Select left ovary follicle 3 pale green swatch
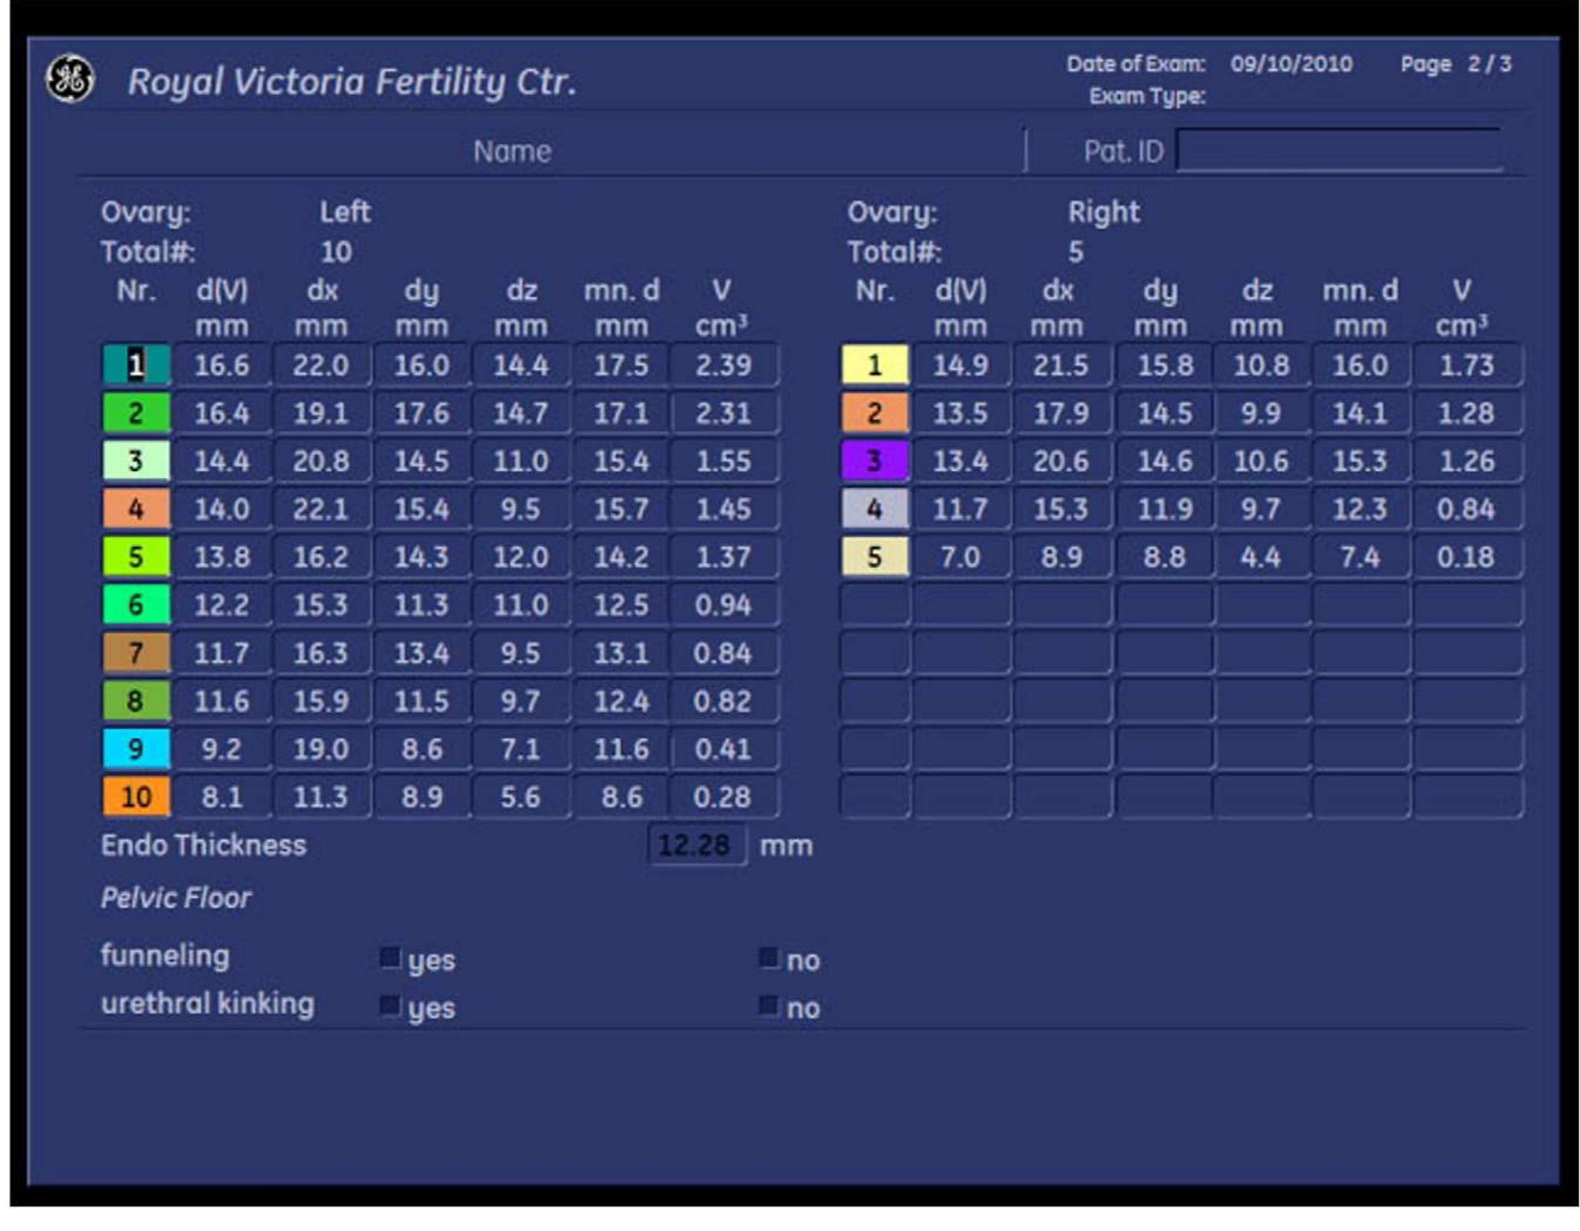This screenshot has width=1580, height=1231. pos(136,461)
